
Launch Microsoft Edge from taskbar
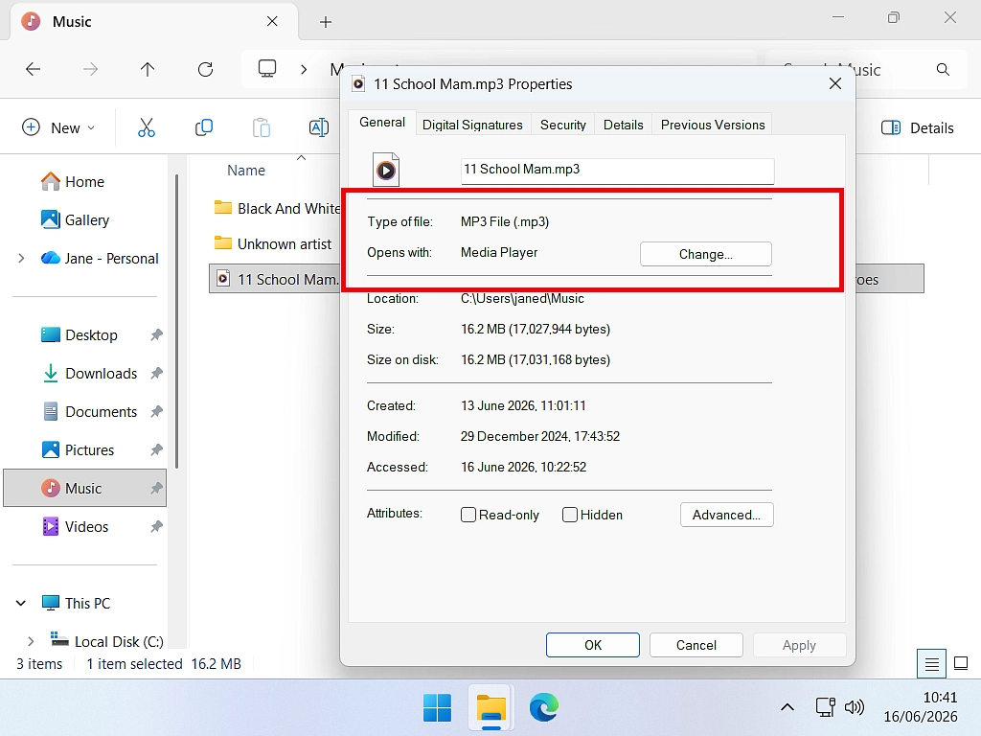544,708
